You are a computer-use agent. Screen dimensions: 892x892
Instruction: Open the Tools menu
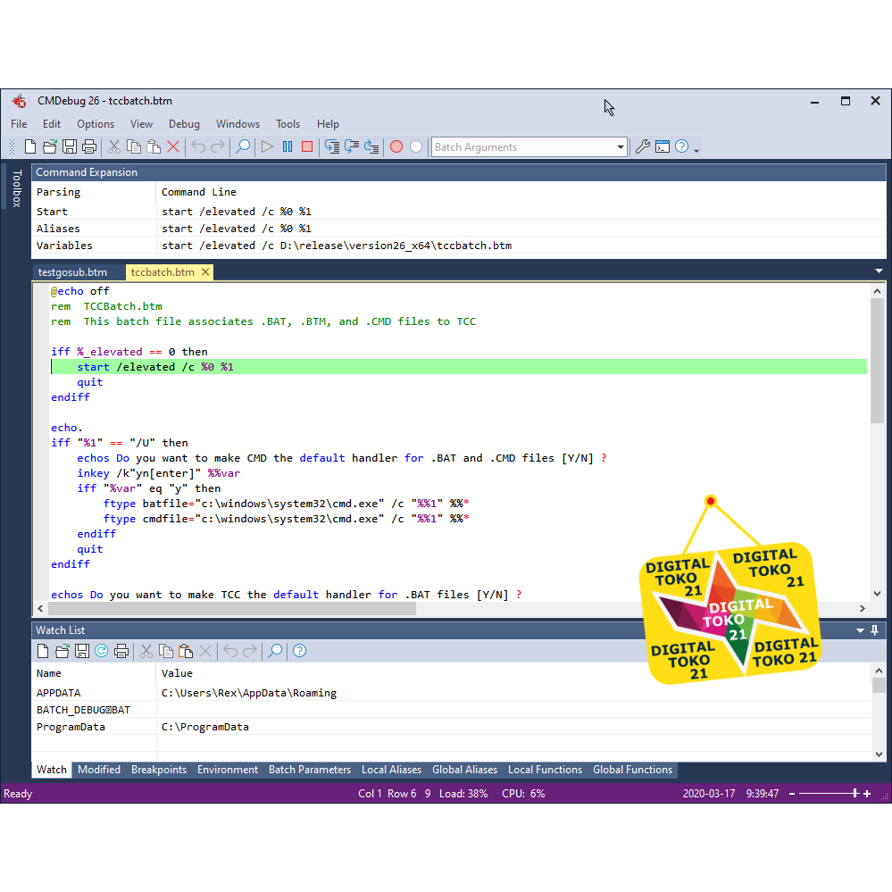288,124
